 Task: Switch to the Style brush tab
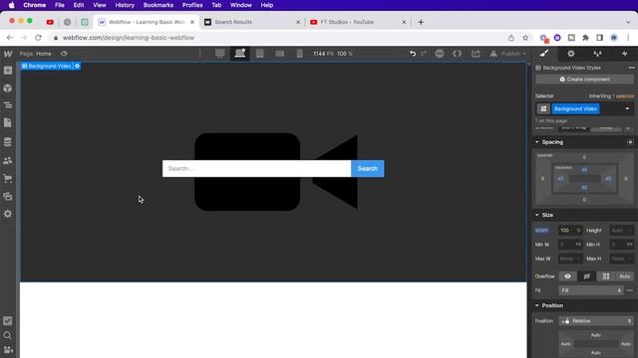click(544, 54)
